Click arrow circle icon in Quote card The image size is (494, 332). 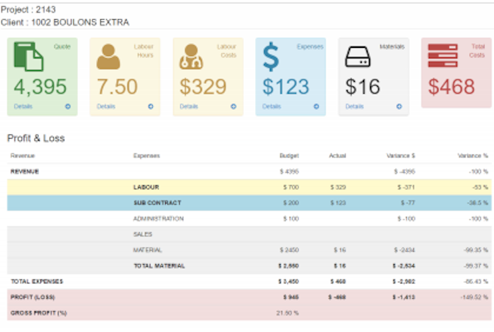point(68,106)
